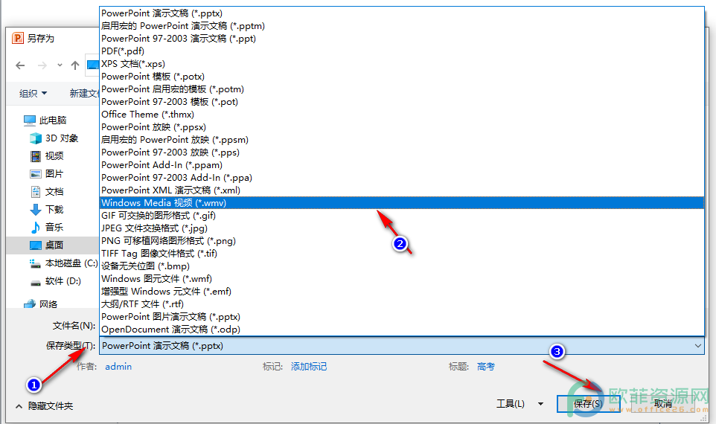Viewport: 716px width, 424px height.
Task: Open the 文档 documents folder icon
Action: [36, 192]
